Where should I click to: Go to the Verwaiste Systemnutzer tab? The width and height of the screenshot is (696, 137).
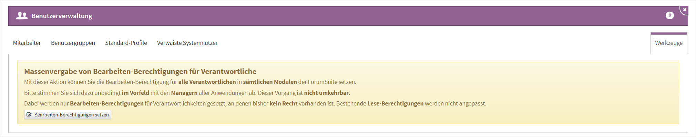pyautogui.click(x=187, y=43)
